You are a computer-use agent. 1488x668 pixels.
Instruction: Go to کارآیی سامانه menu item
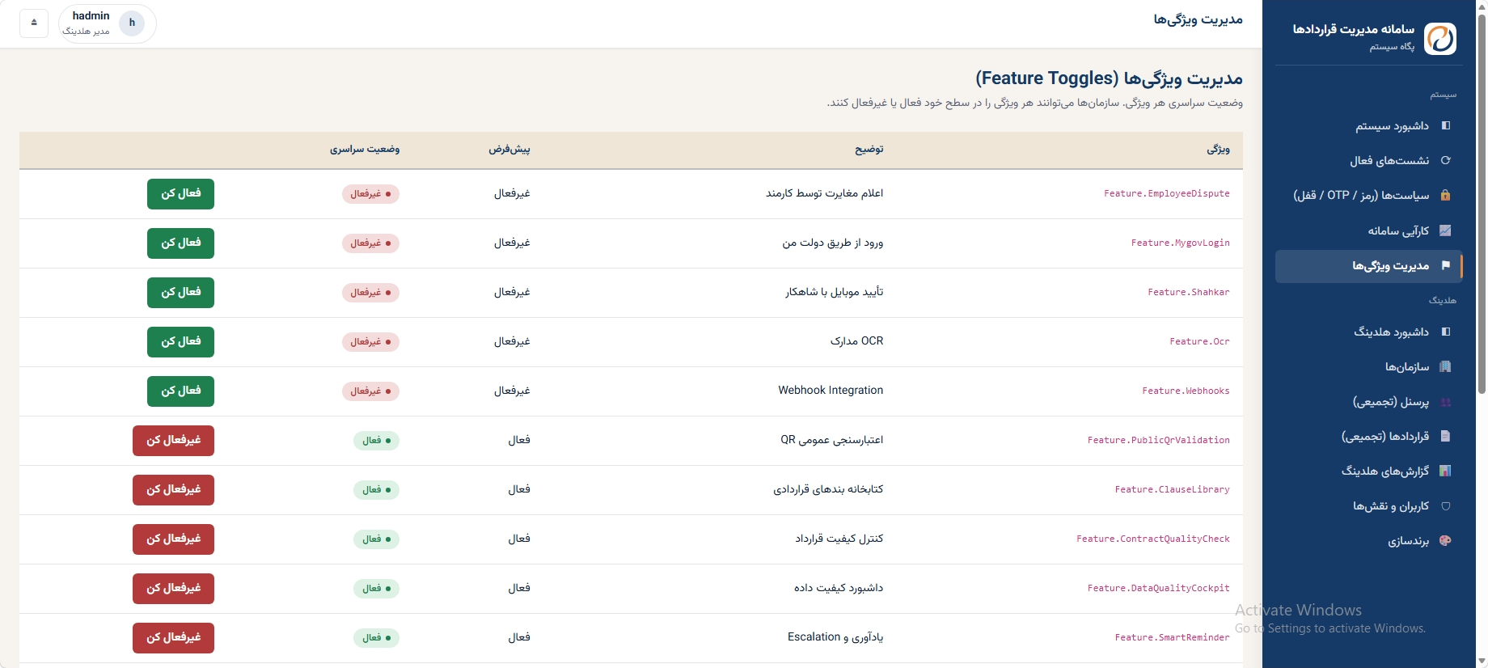(x=1369, y=230)
